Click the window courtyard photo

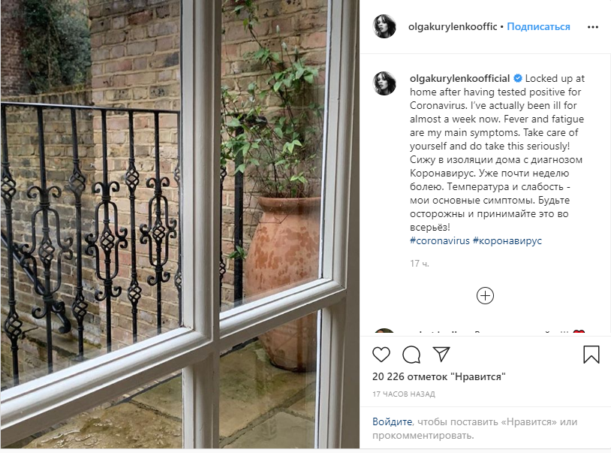tap(179, 224)
